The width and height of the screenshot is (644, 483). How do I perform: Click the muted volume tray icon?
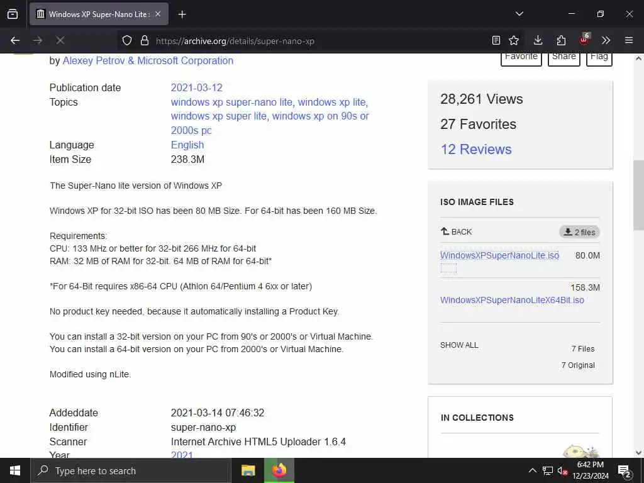[562, 470]
